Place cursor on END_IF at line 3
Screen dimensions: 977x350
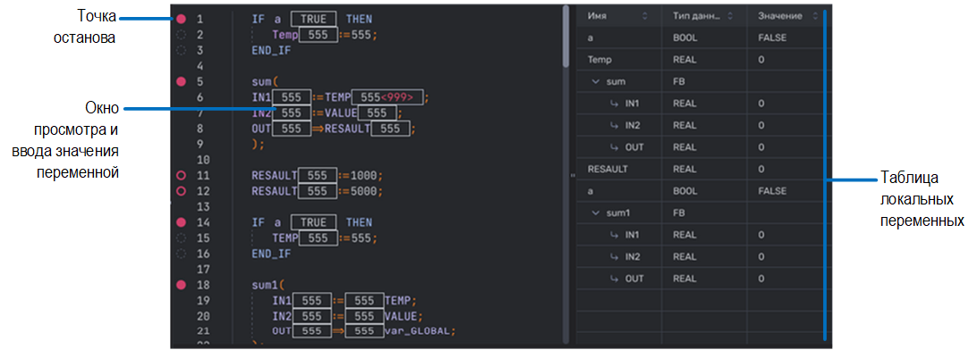(271, 50)
